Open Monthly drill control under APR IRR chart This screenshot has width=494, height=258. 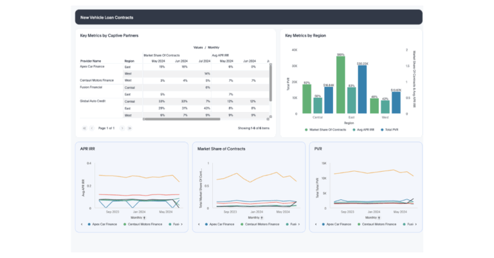pos(131,217)
